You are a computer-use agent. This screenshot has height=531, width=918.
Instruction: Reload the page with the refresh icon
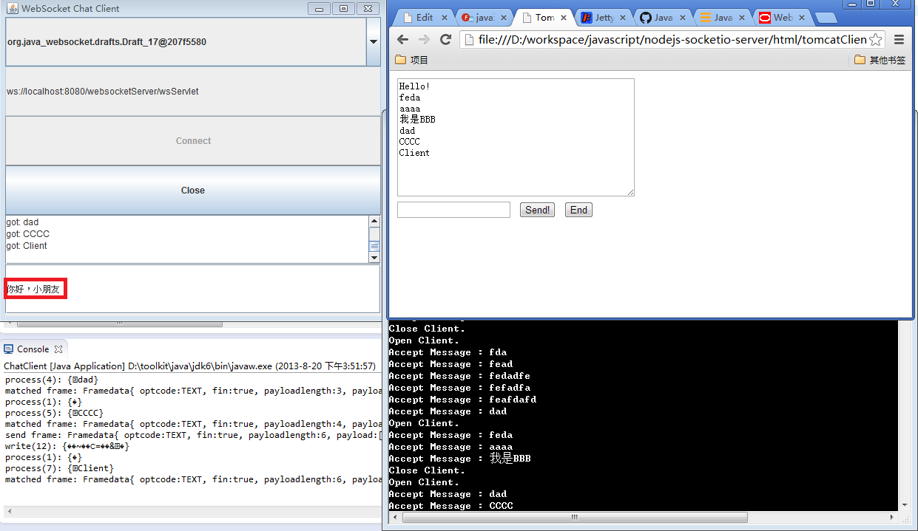coord(445,40)
